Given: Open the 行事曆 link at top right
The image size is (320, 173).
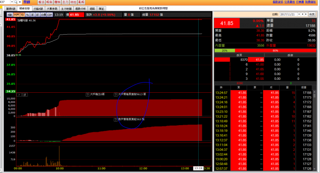Looking at the screenshot, I should (x=300, y=2).
